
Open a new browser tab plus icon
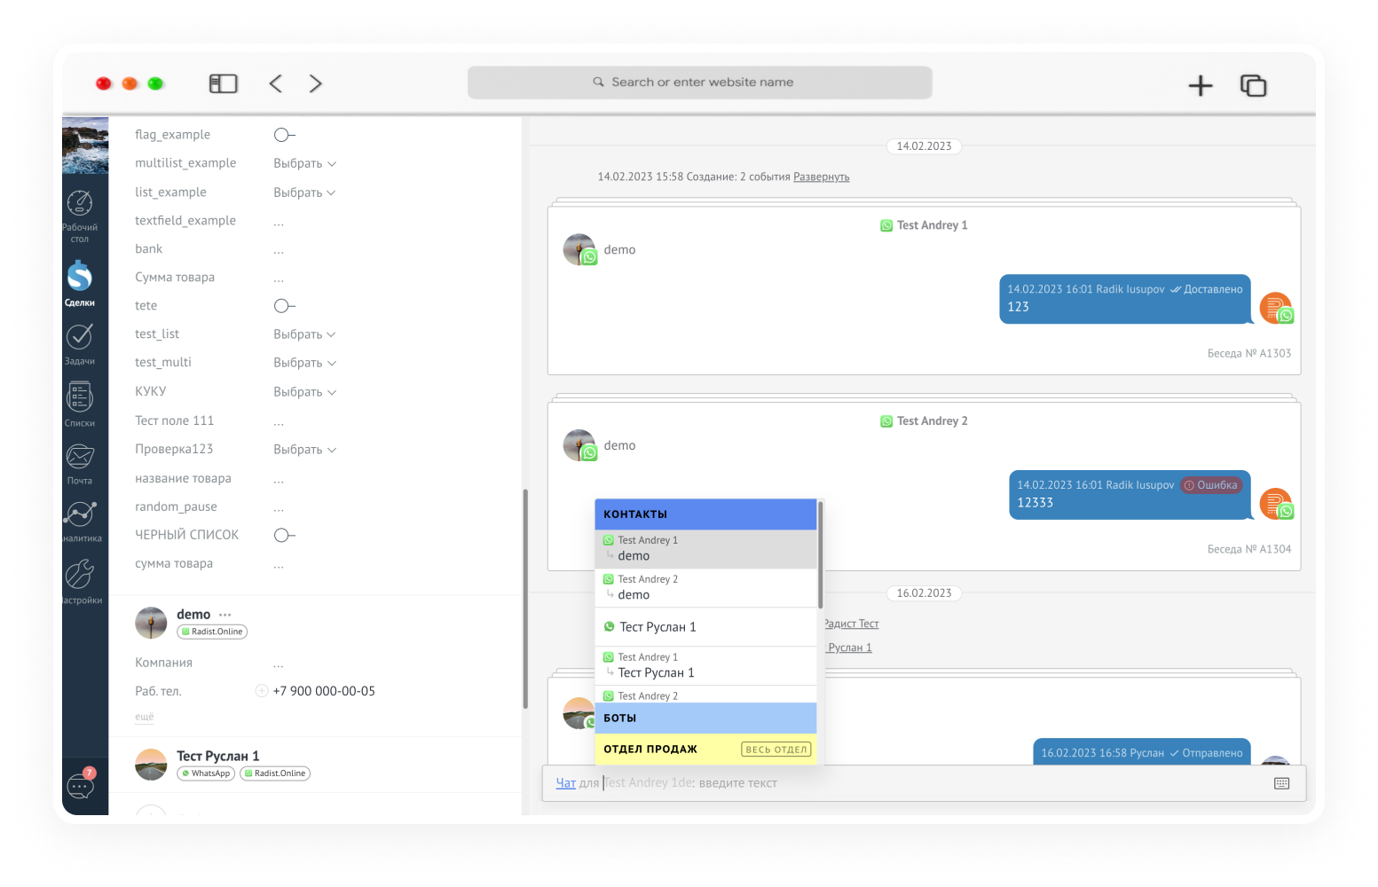[x=1201, y=85]
